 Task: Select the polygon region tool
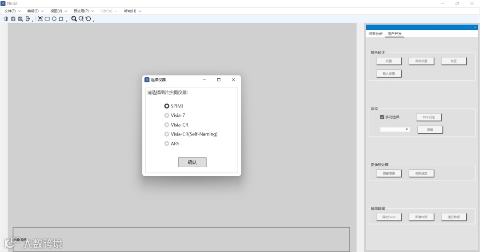click(61, 19)
